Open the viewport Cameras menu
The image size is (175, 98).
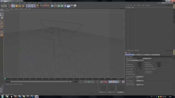(x=11, y=9)
